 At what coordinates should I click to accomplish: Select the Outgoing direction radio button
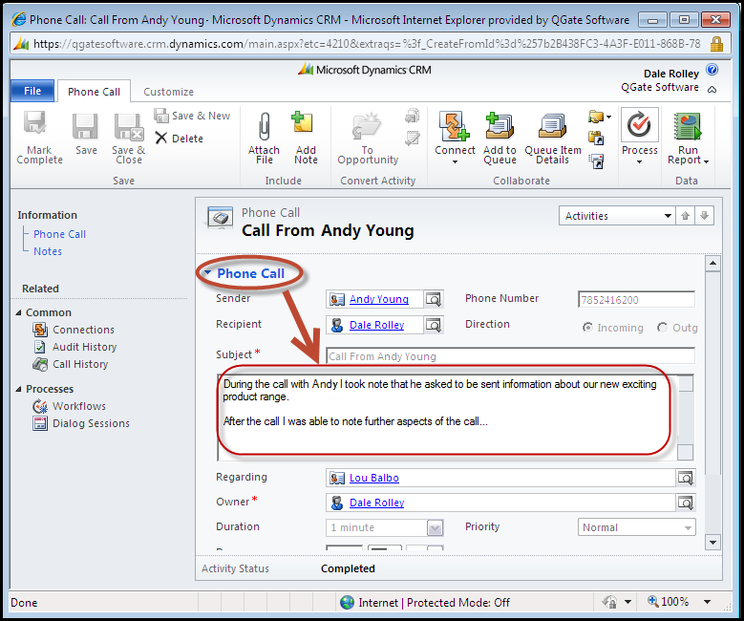(662, 327)
